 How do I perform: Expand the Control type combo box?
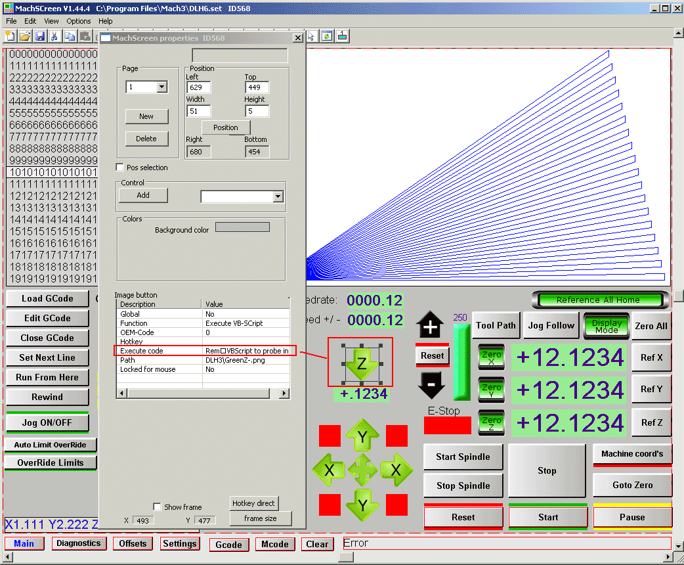tap(278, 196)
